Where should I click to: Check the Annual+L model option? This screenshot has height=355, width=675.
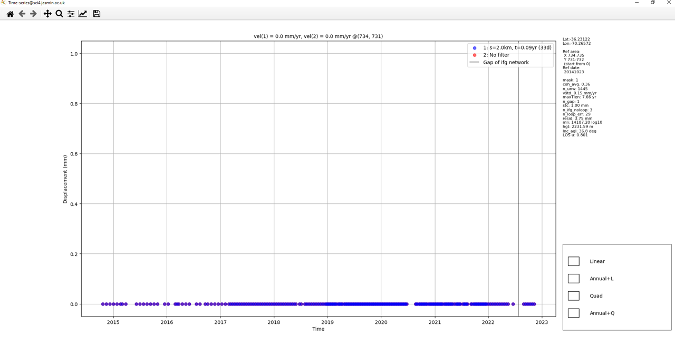pos(574,278)
